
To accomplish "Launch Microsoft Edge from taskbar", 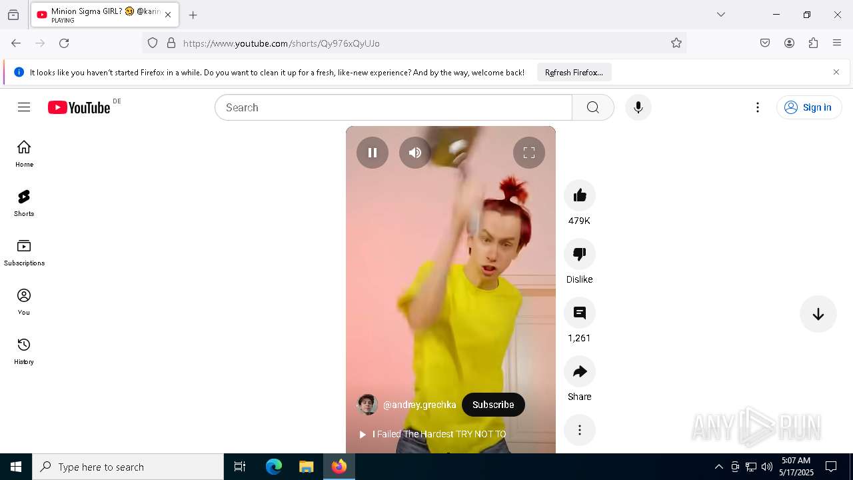I will point(274,467).
